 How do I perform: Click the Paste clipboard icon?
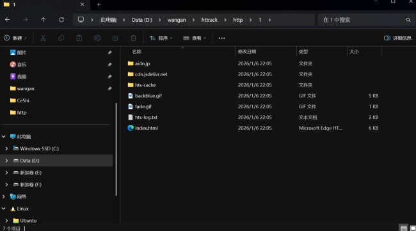point(79,38)
